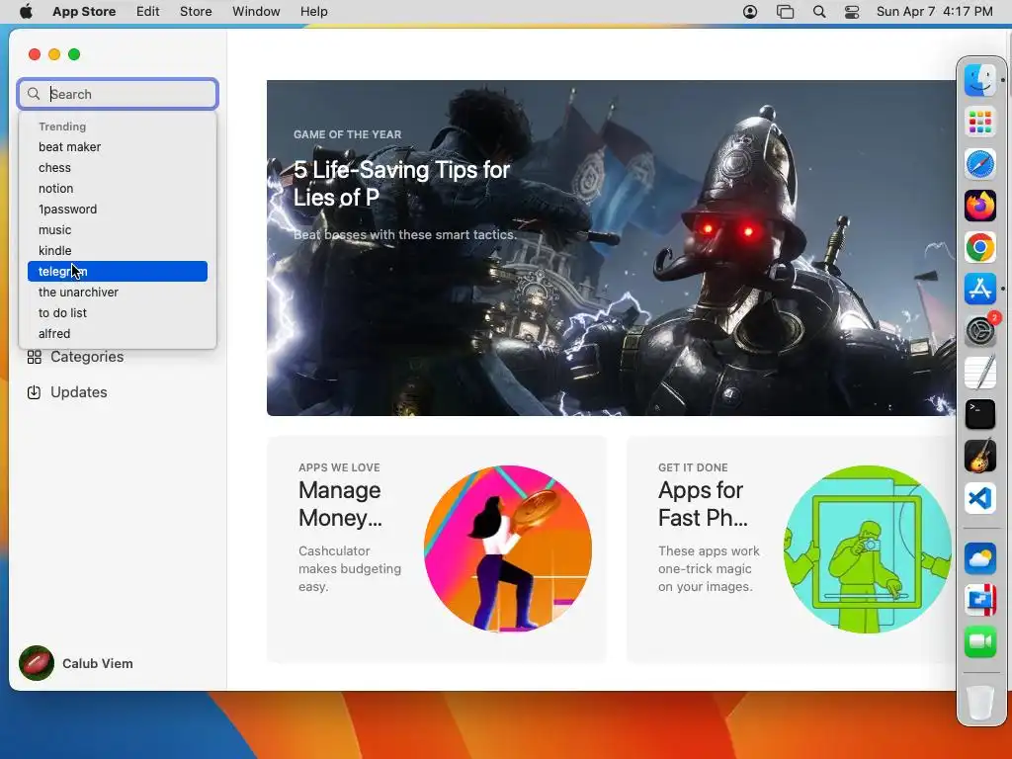Screen dimensions: 1012x759
Task: Open the blue-and-red windows app in Dock
Action: click(x=979, y=600)
